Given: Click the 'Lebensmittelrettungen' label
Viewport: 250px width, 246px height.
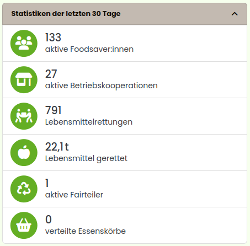Looking at the screenshot, I should 89,122.
